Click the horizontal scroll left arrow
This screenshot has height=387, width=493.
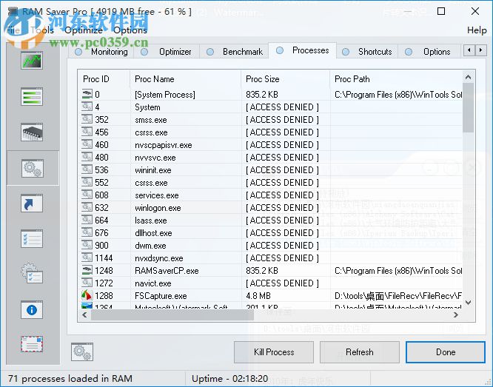click(x=84, y=314)
